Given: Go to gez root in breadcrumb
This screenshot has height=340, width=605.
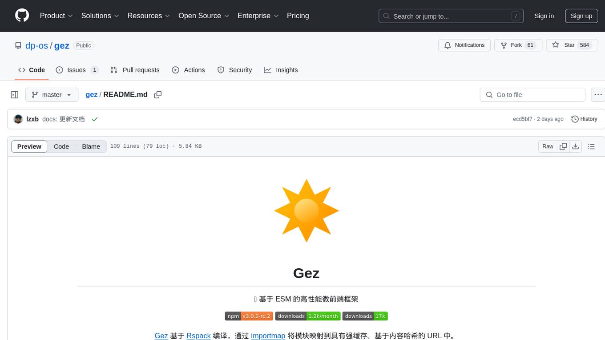Looking at the screenshot, I should pos(91,94).
